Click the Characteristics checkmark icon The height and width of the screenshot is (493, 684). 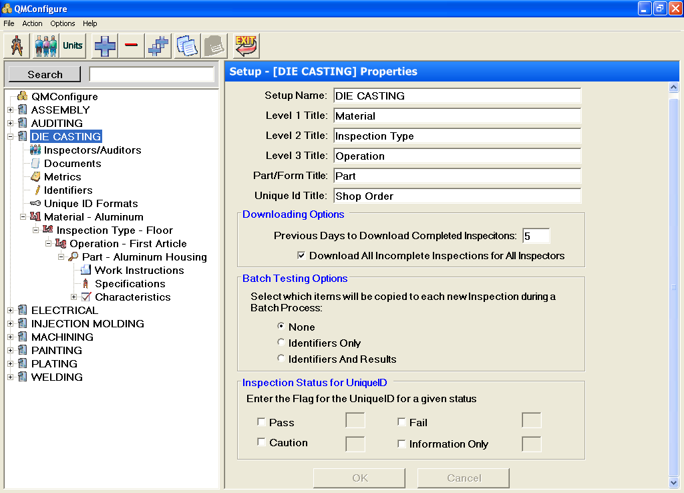coord(86,297)
